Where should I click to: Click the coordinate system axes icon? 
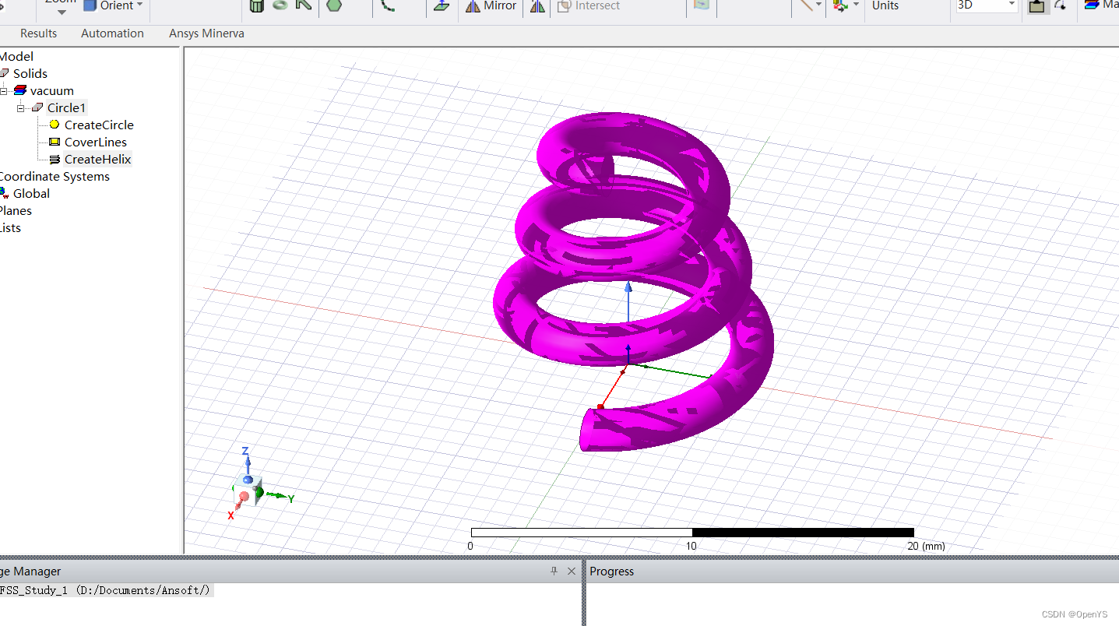840,5
